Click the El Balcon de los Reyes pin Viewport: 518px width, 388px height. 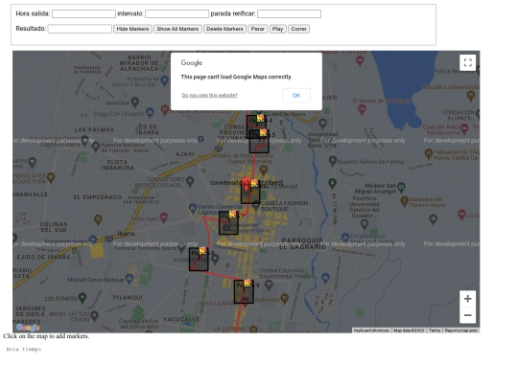pyautogui.click(x=362, y=109)
